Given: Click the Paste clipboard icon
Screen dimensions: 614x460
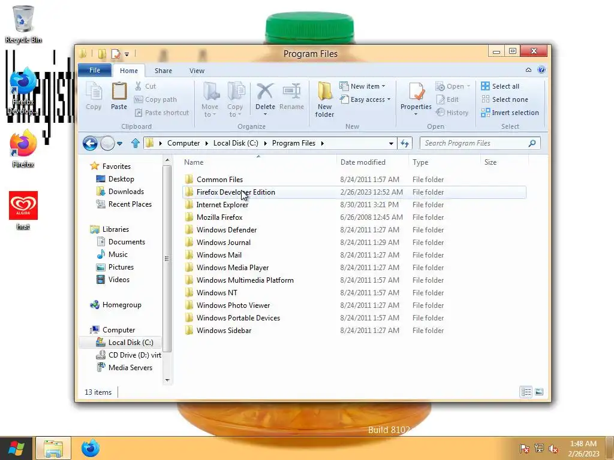Looking at the screenshot, I should [119, 92].
